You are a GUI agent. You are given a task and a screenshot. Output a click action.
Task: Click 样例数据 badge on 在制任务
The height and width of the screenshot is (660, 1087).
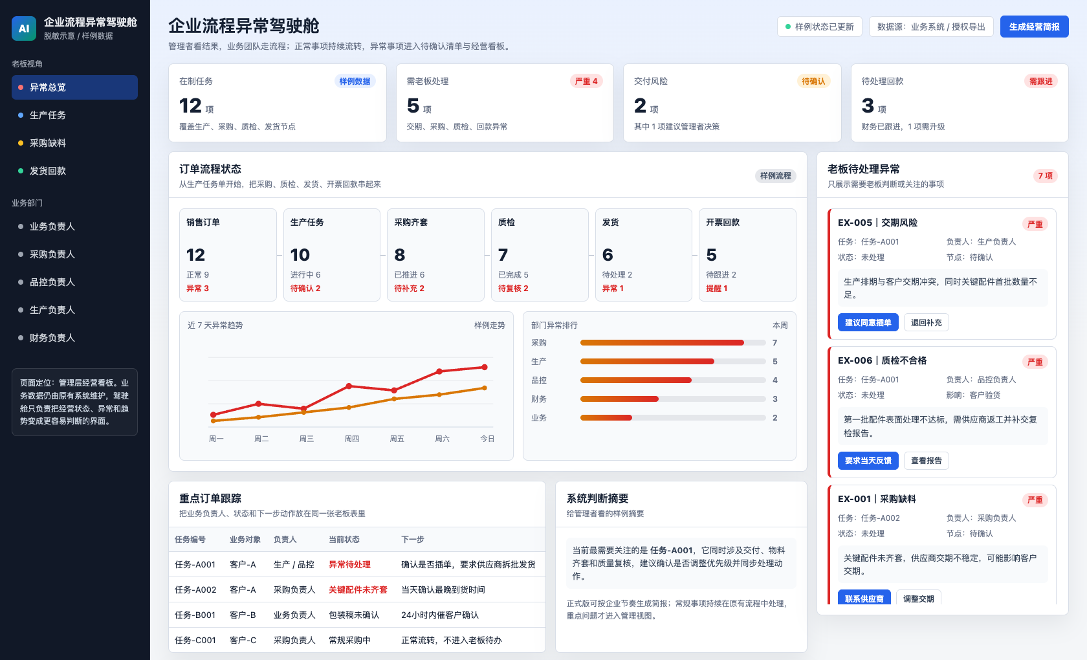coord(355,81)
